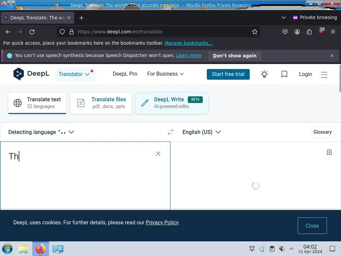View site security lock information
This screenshot has width=341, height=256.
pyautogui.click(x=72, y=32)
